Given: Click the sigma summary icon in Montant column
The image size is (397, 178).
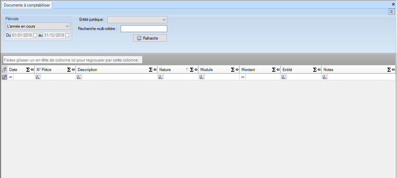Looking at the screenshot, I should pos(274,70).
